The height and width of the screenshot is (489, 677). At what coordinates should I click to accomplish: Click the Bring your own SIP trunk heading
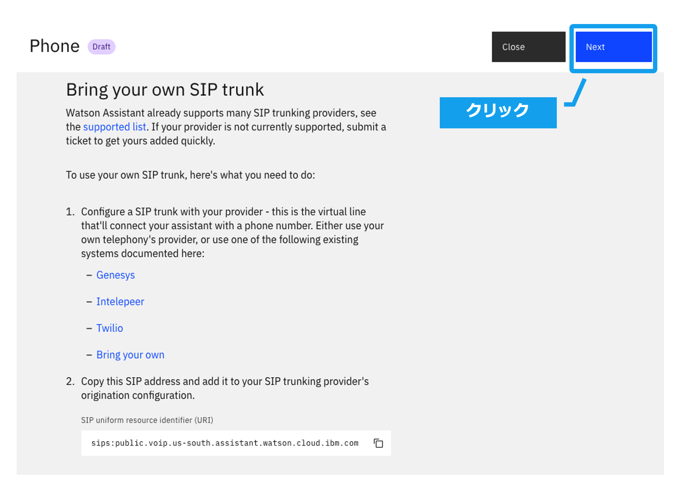click(x=165, y=90)
